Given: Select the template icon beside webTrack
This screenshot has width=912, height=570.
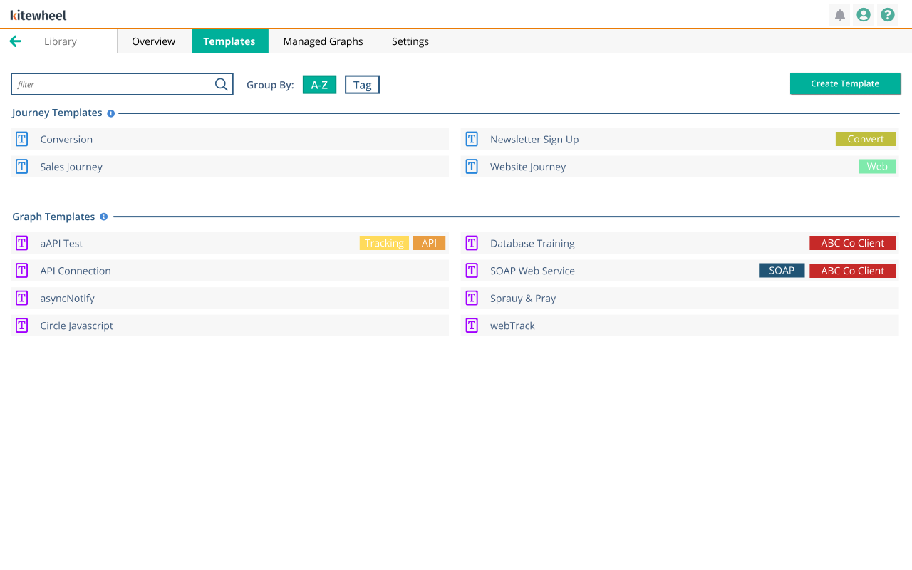Looking at the screenshot, I should (x=471, y=326).
